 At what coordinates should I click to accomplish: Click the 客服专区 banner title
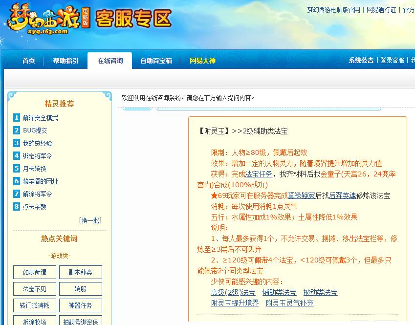pos(133,19)
